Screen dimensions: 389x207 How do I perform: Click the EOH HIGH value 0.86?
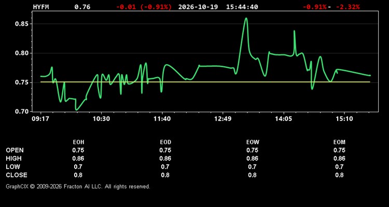(78, 158)
